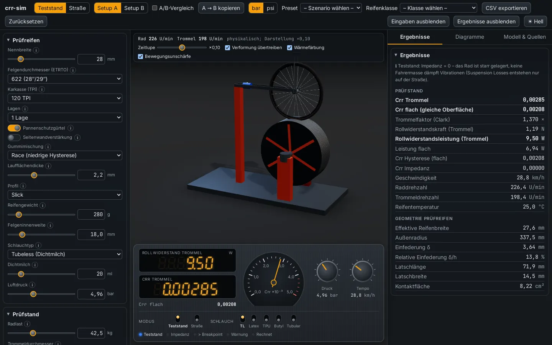Switch to Setup B
The height and width of the screenshot is (345, 552).
(134, 8)
